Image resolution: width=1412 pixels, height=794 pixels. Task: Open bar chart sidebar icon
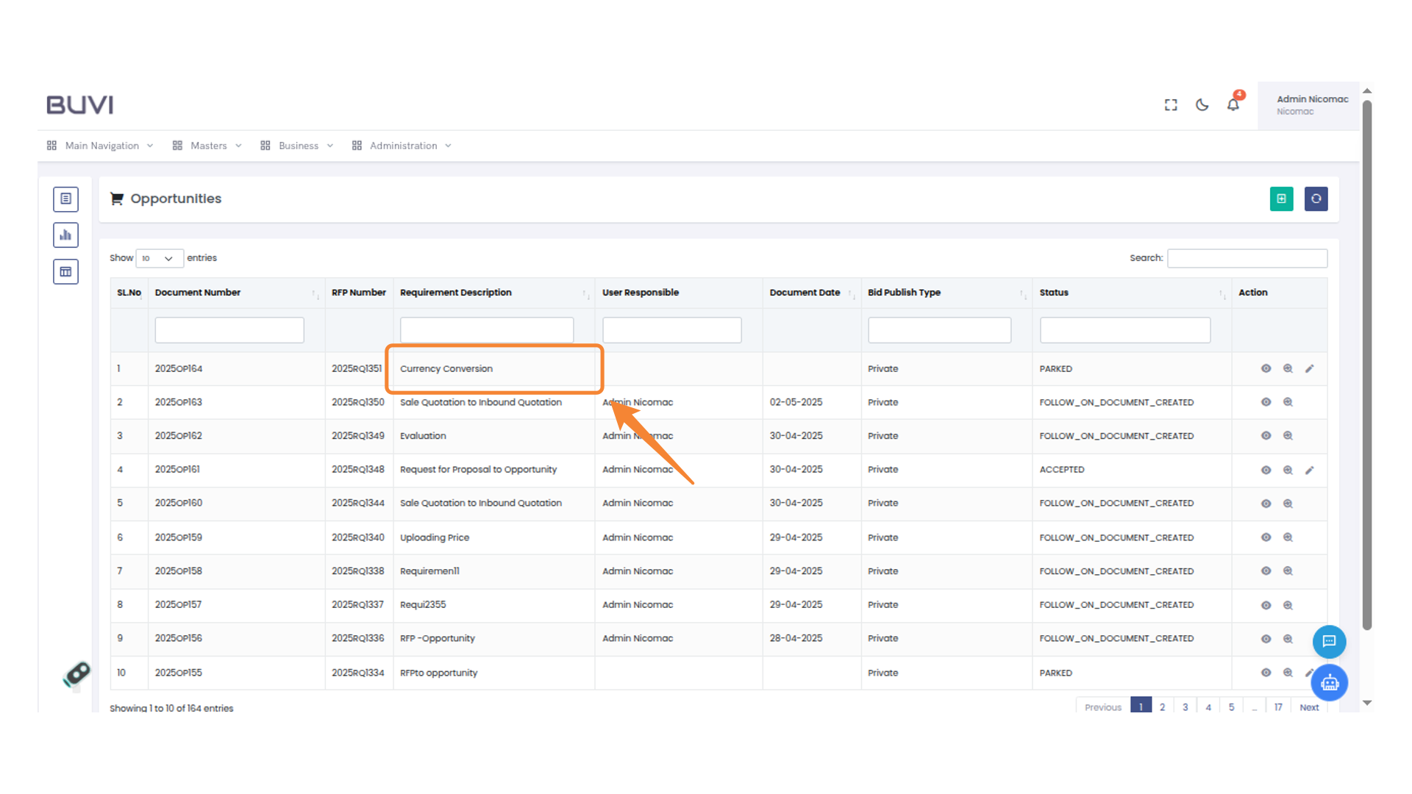click(x=65, y=235)
